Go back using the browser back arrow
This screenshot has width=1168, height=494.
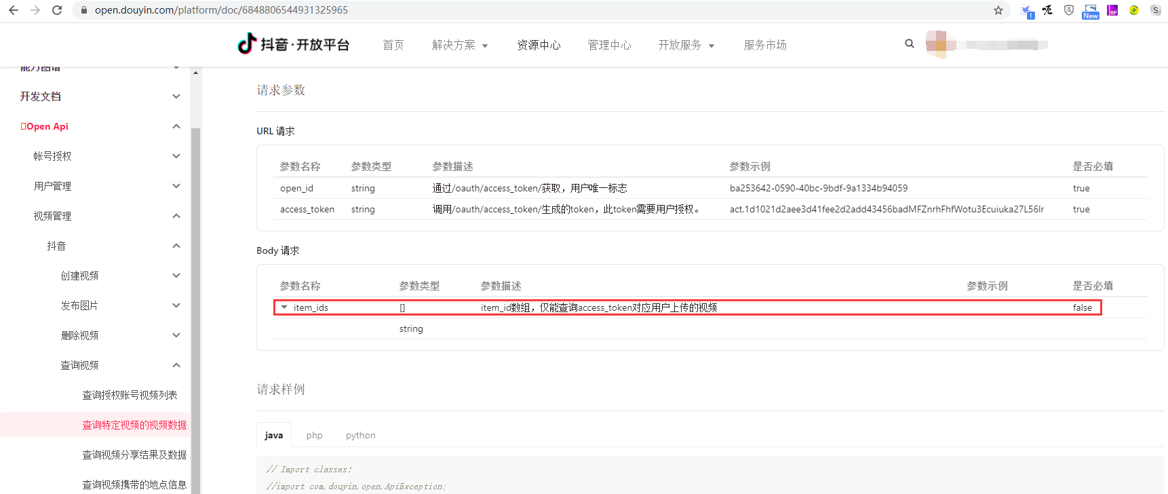point(14,10)
